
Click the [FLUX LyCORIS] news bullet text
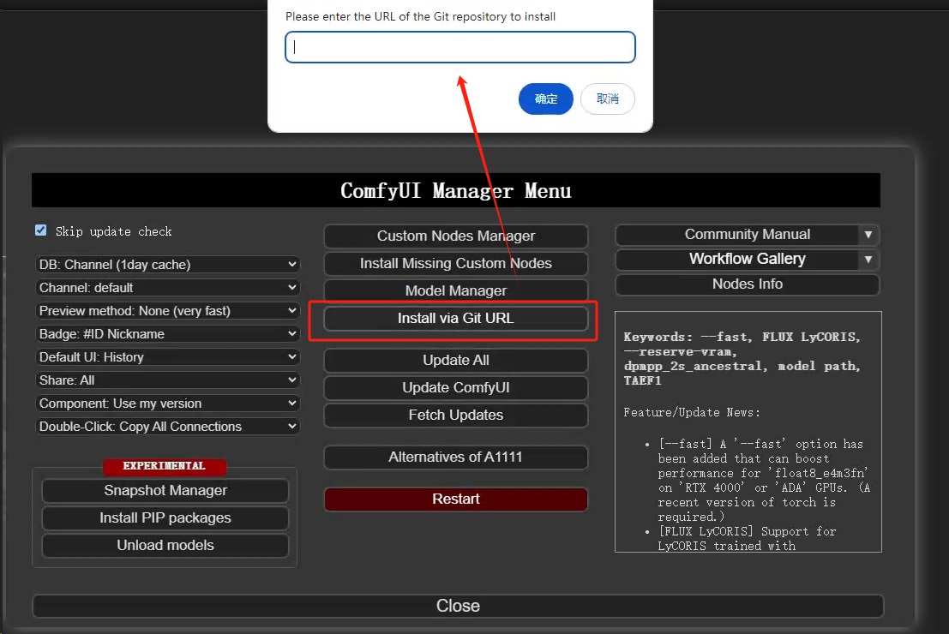747,538
